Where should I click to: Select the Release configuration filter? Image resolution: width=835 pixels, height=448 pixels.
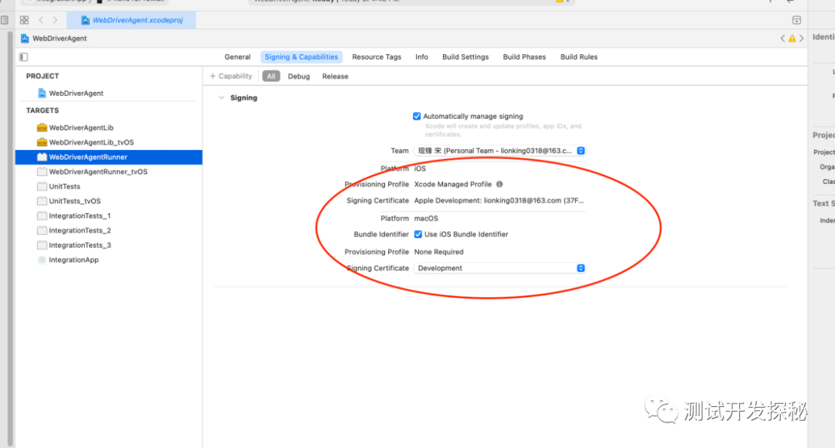coord(335,76)
